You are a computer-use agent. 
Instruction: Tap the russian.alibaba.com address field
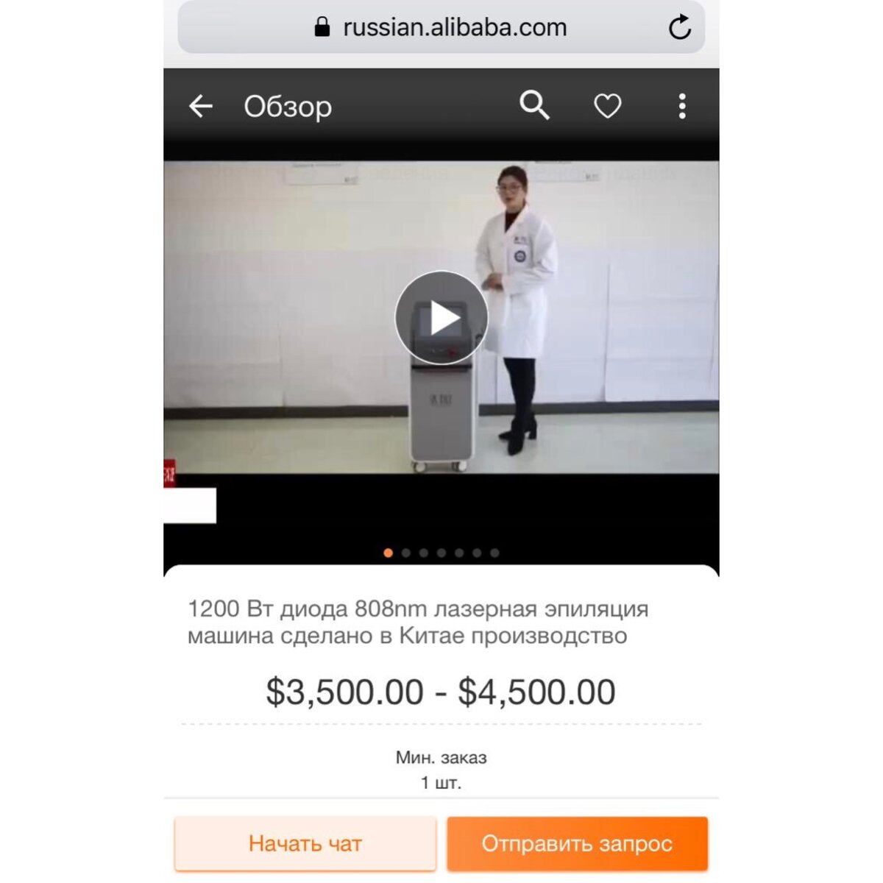[441, 28]
